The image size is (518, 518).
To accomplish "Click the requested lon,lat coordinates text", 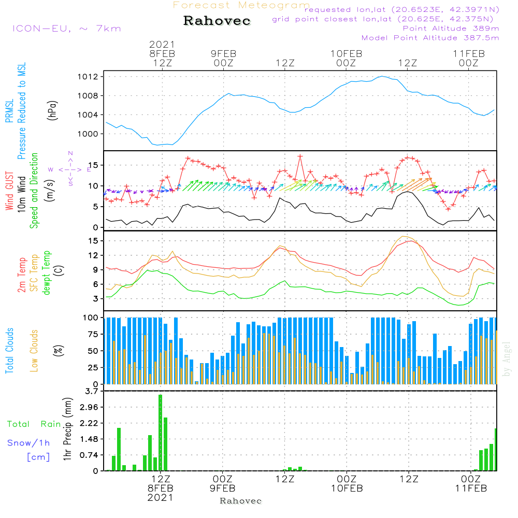I will click(402, 9).
